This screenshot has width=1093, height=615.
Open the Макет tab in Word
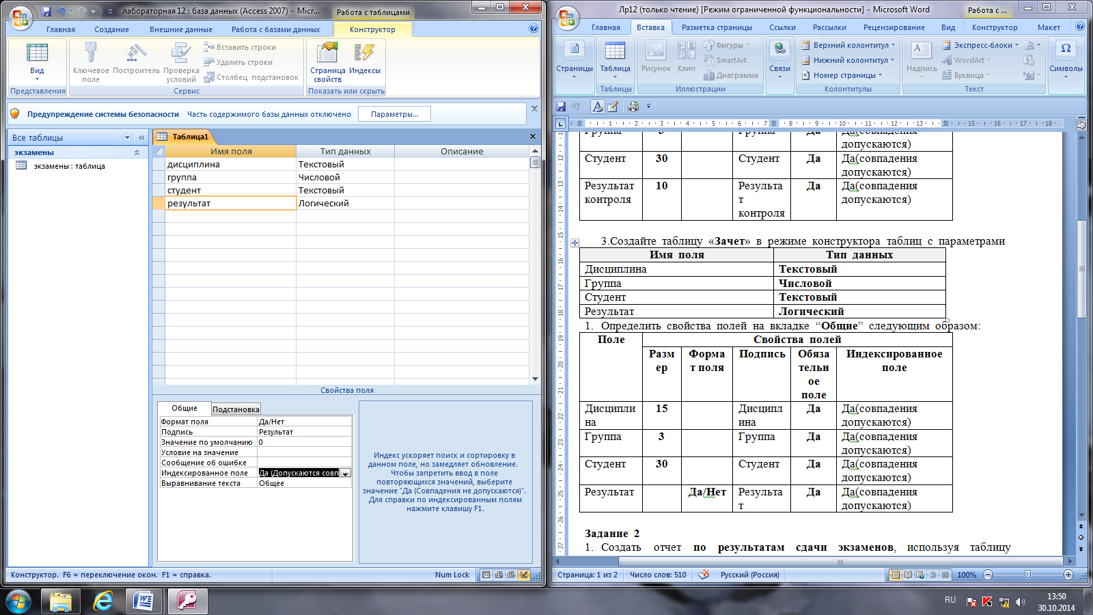(x=1049, y=27)
